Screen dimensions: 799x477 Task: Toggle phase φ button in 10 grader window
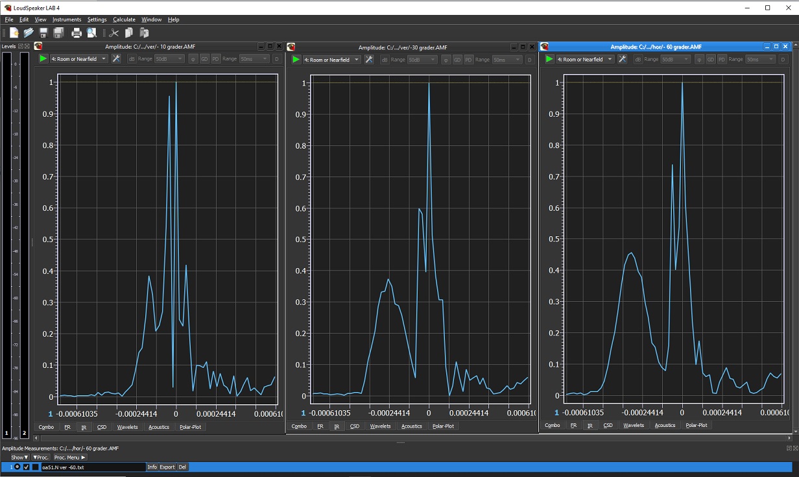click(193, 59)
